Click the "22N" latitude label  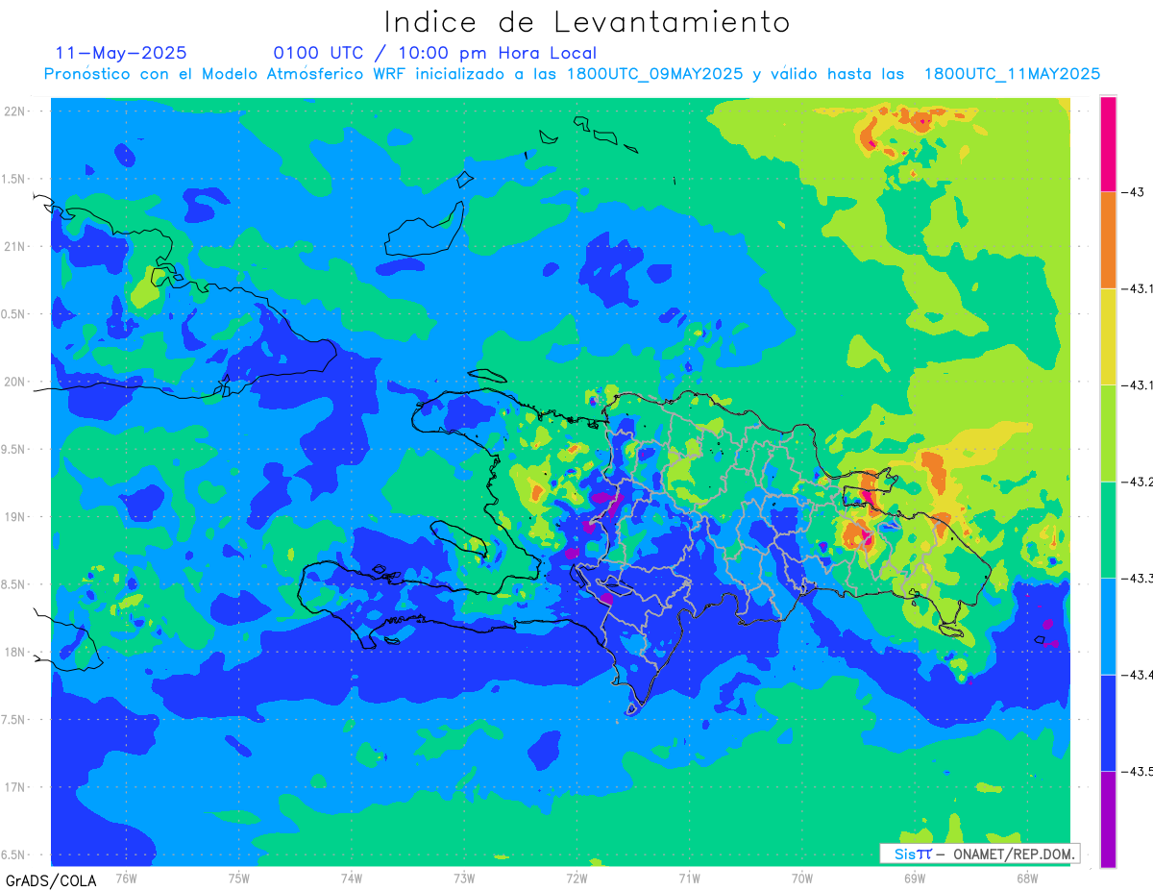[x=14, y=111]
